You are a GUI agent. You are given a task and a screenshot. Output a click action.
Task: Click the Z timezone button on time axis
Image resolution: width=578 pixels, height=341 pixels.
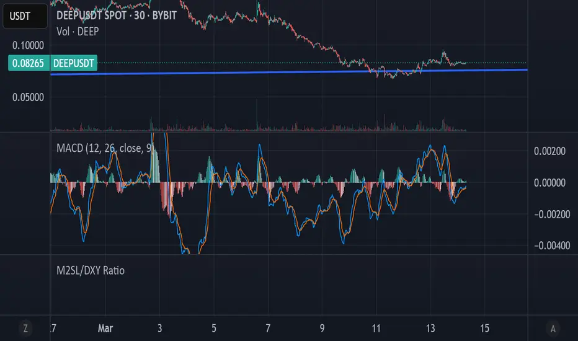point(25,327)
